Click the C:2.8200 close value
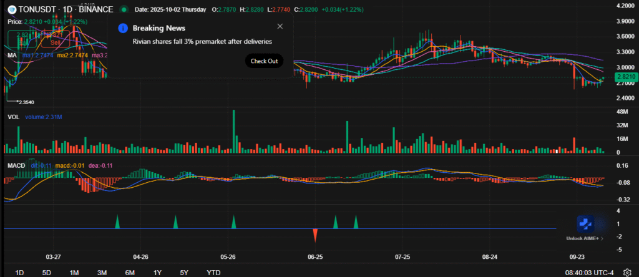 coord(305,9)
